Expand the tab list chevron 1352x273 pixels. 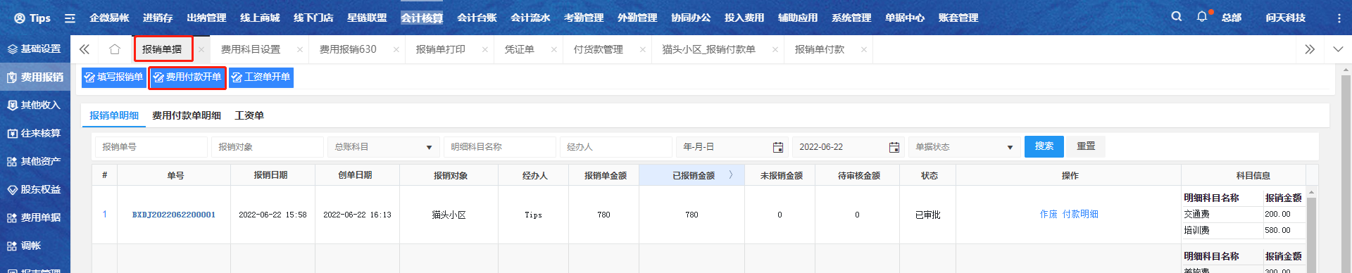1338,49
